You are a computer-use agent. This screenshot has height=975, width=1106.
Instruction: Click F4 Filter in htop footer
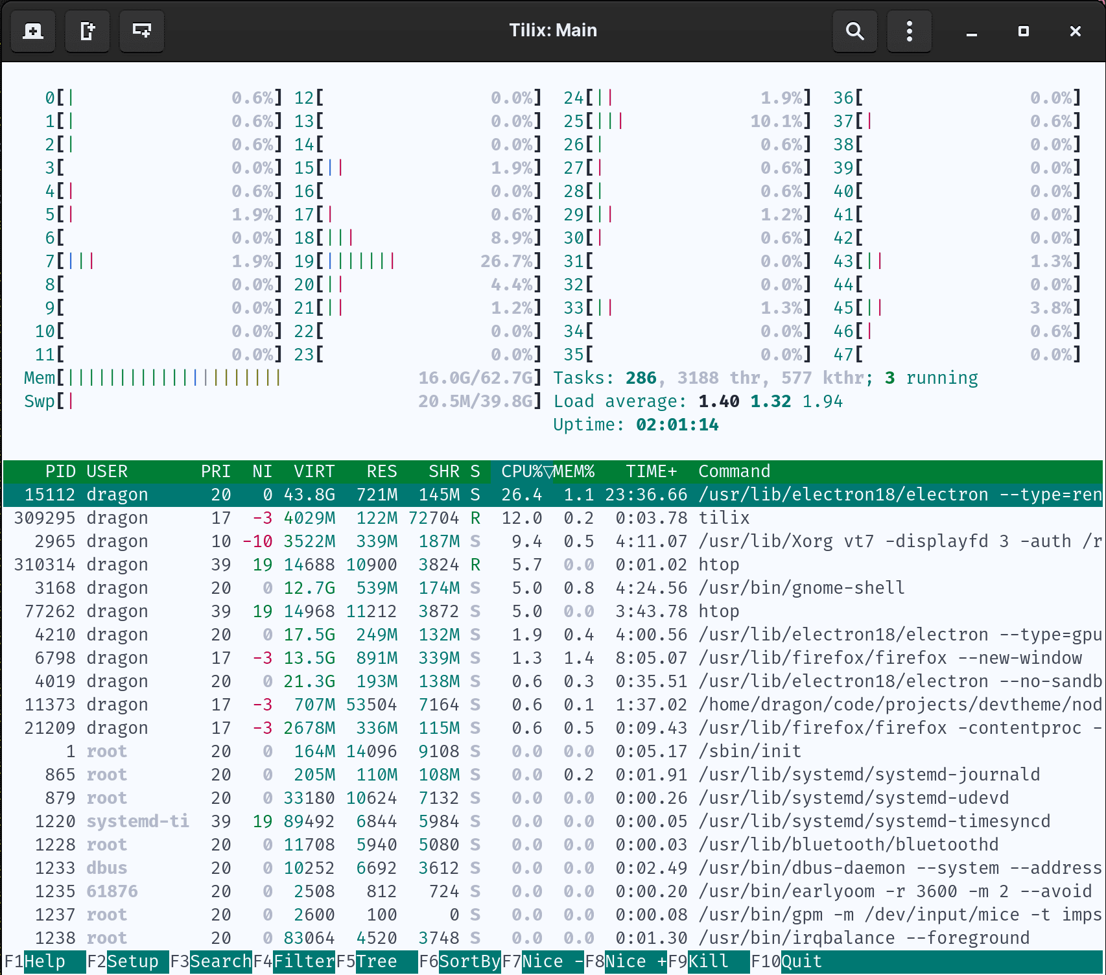pos(293,961)
